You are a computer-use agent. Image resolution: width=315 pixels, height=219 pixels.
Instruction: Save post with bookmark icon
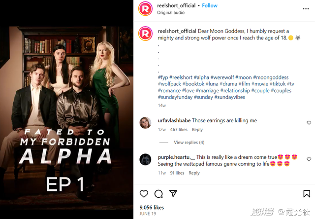307,194
